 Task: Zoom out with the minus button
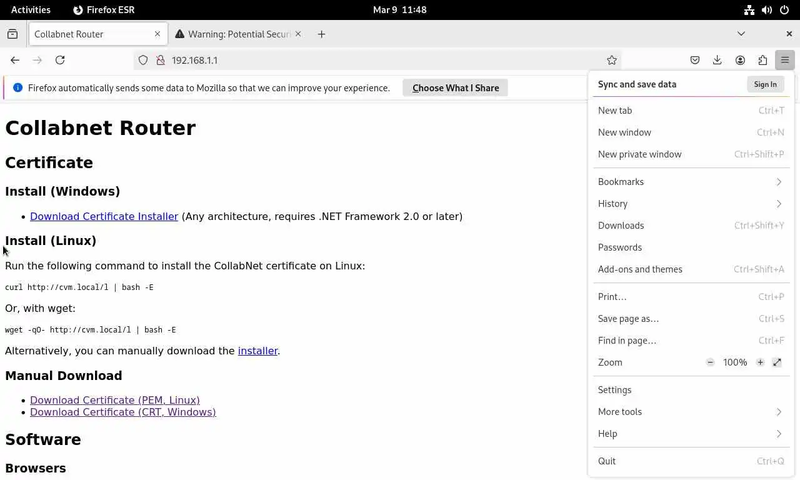(x=710, y=362)
